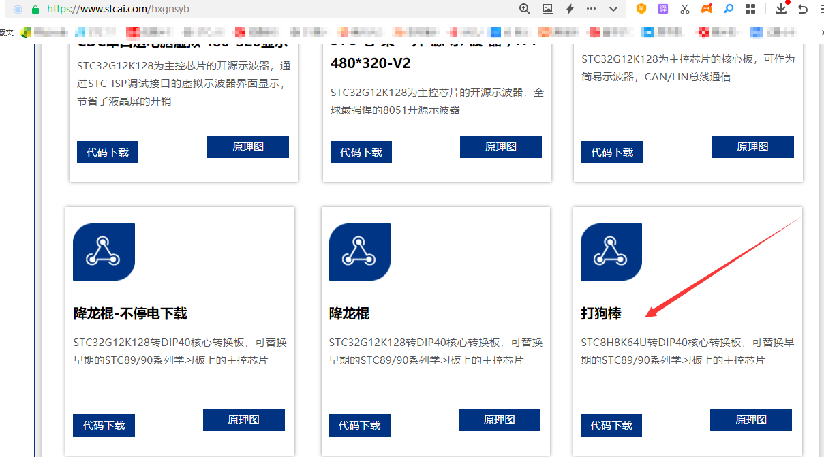The width and height of the screenshot is (824, 457).
Task: Click 原理图 on the CAN/LIN总线通信 card
Action: pos(753,146)
